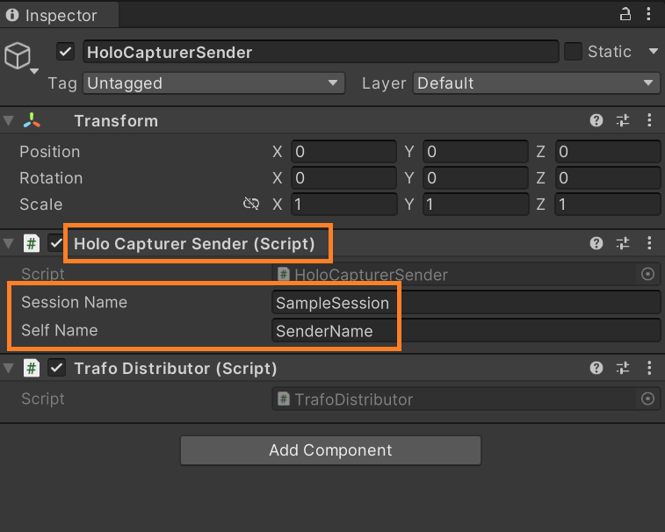665x532 pixels.
Task: Open the Layer dropdown showing Default
Action: pyautogui.click(x=537, y=83)
